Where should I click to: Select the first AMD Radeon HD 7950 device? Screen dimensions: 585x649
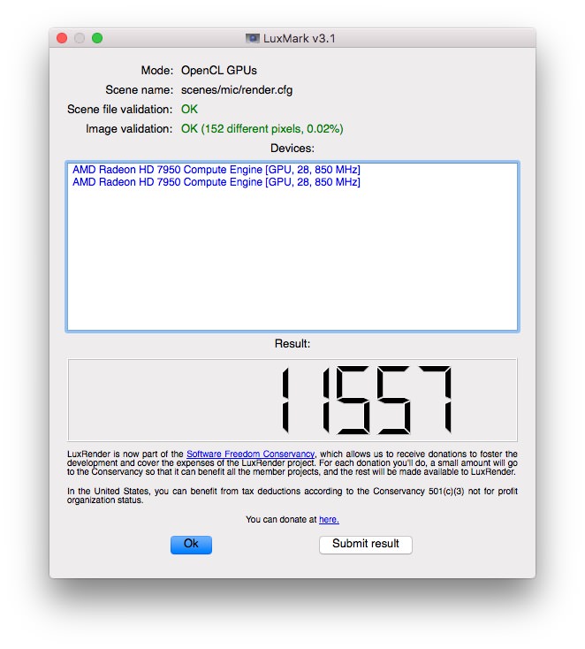pos(217,170)
